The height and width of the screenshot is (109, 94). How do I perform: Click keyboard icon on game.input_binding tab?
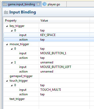point(5,4)
